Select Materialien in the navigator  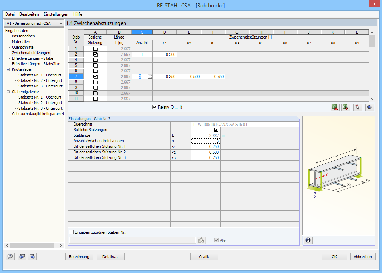tap(21, 42)
